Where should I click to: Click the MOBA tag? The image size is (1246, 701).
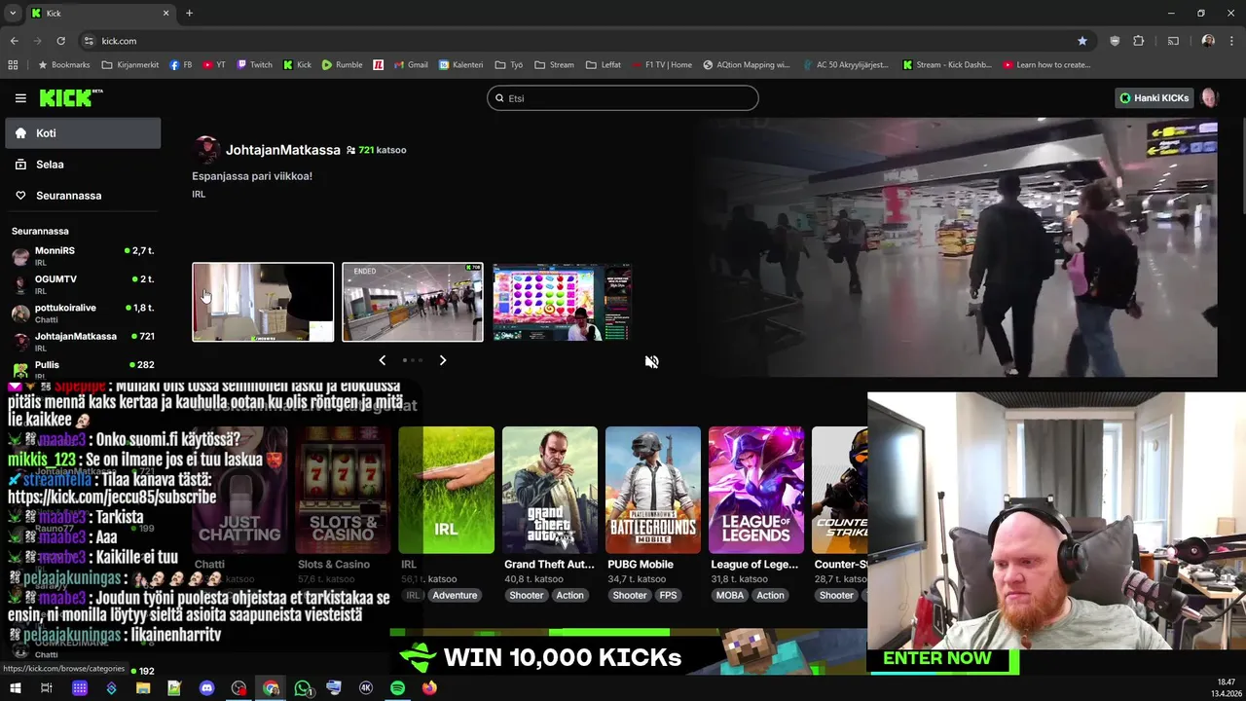pos(729,595)
